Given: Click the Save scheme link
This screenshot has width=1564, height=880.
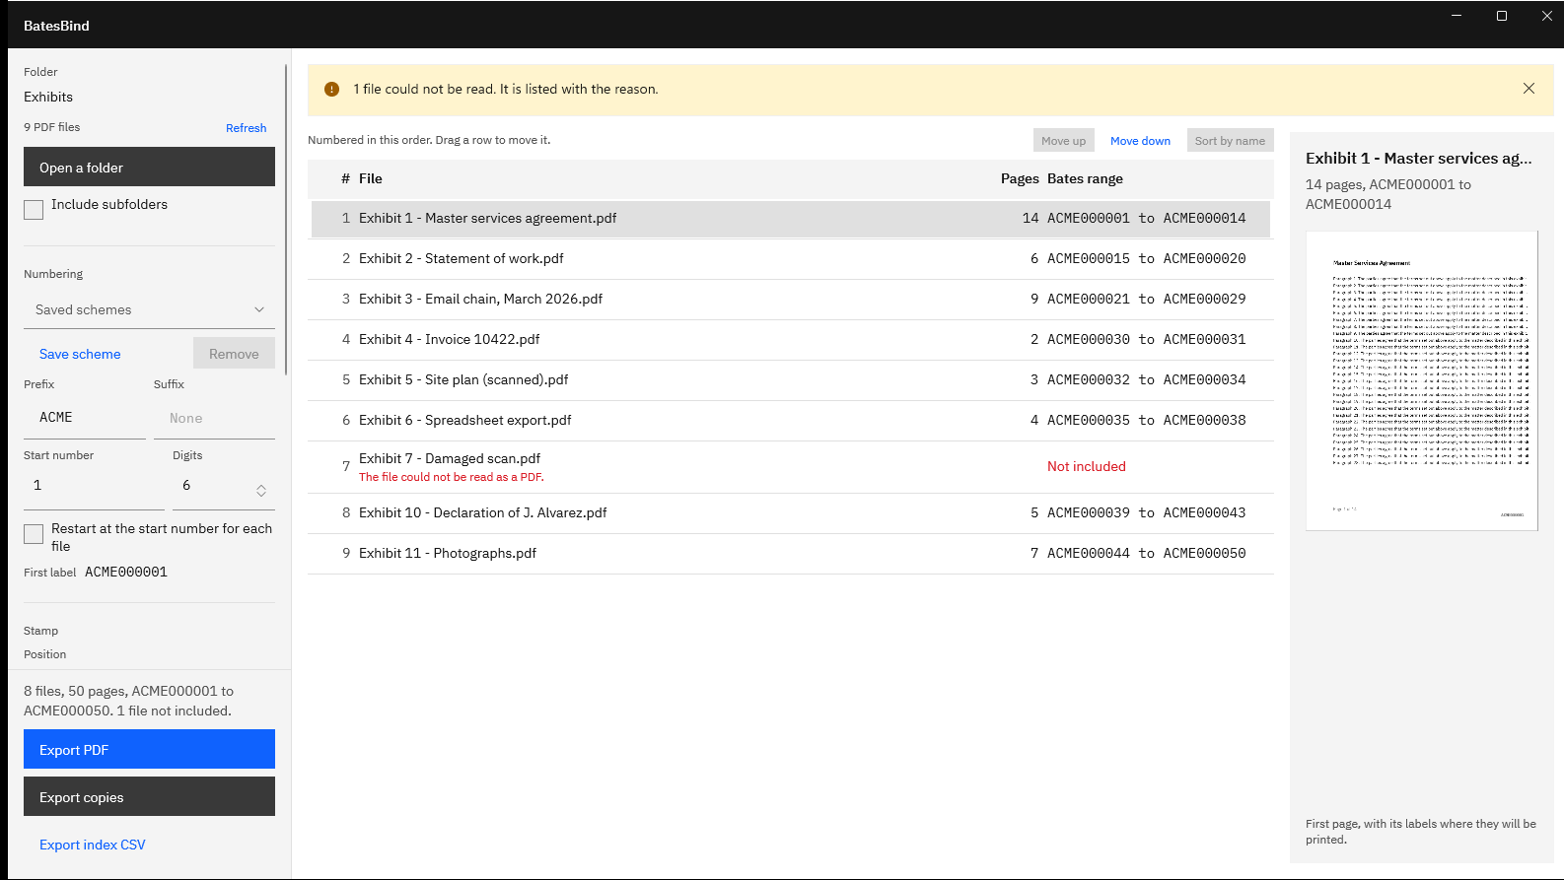Looking at the screenshot, I should tap(80, 354).
